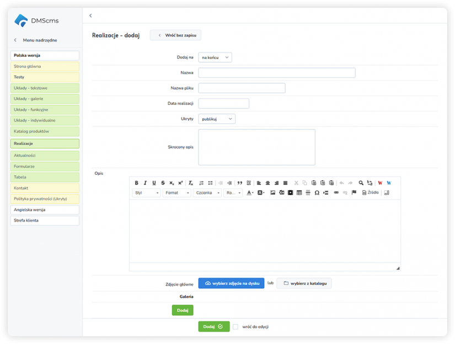Open Aktualności in the sidebar menu
Image resolution: width=455 pixels, height=344 pixels.
[45, 155]
